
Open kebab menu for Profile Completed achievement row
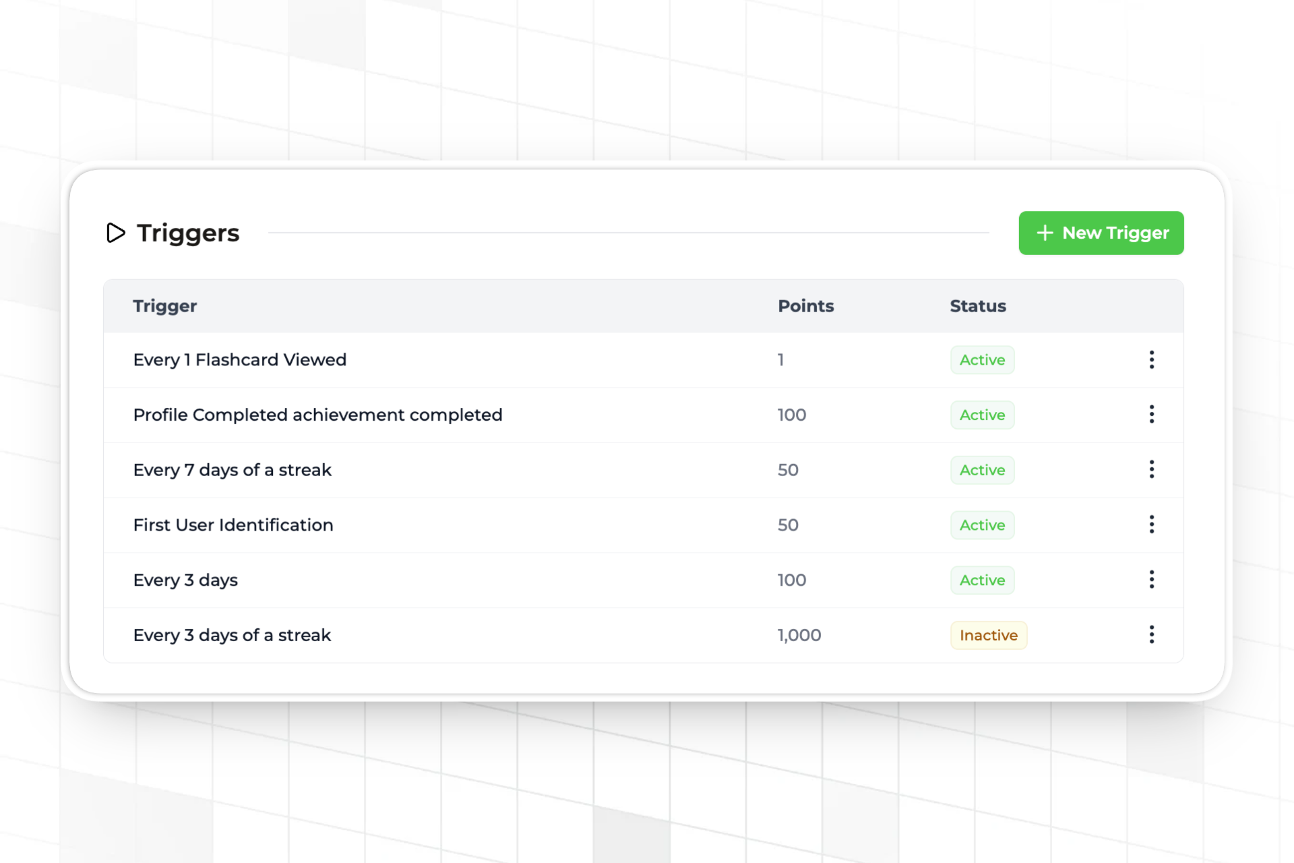tap(1152, 415)
